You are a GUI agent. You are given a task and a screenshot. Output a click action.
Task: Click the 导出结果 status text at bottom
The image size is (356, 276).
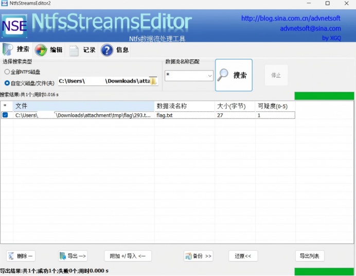click(54, 271)
